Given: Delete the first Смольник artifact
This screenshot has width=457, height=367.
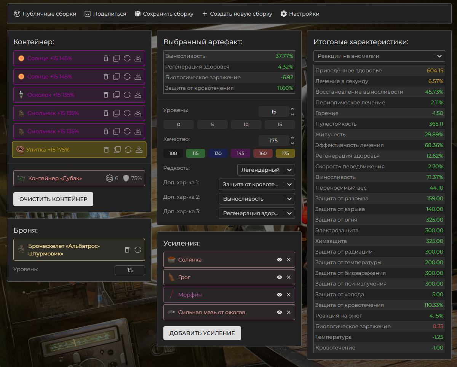Looking at the screenshot, I should tap(106, 113).
